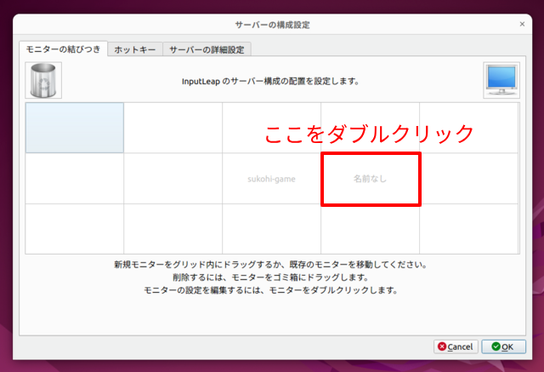Select the sukohi-game monitor cell
The image size is (544, 372).
(x=271, y=179)
